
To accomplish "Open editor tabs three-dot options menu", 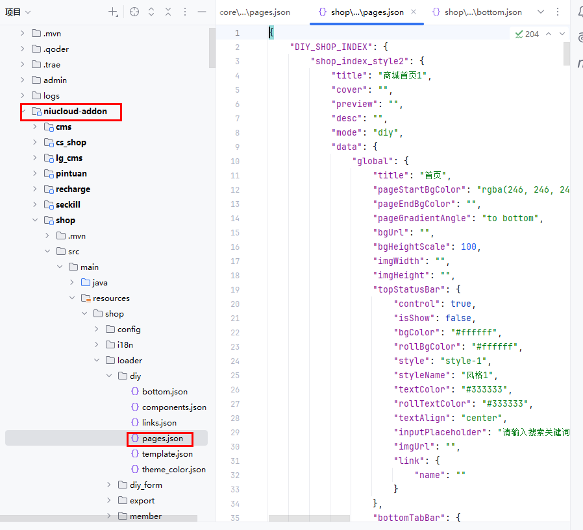I will 558,12.
